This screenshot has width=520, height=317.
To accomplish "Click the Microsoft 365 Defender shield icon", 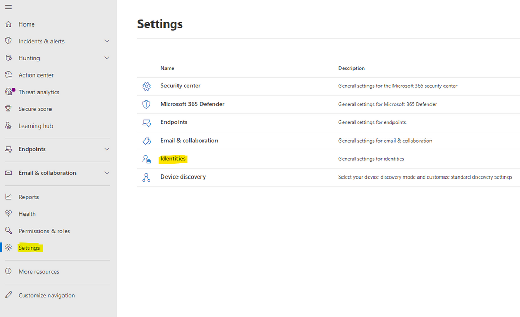I will [146, 105].
